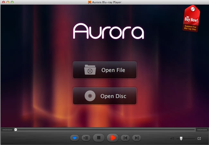Click the blue speech bubble share icon
Screen dimensions: 209x145
74,138
